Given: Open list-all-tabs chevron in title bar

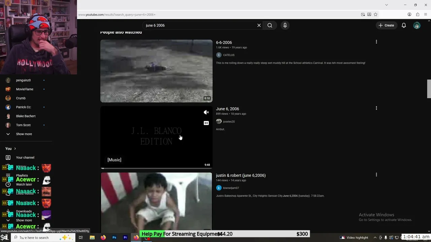Looking at the screenshot, I should tap(387, 5).
